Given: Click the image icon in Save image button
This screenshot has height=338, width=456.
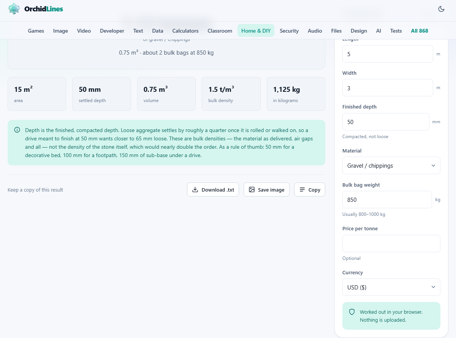Looking at the screenshot, I should click(252, 190).
